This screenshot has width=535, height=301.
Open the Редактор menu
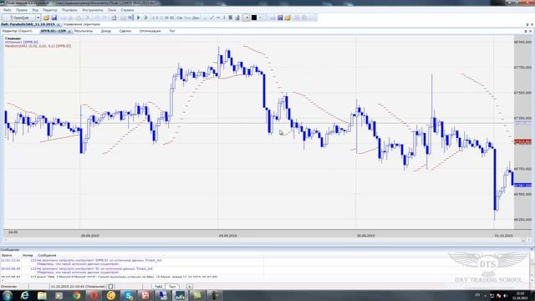[50, 10]
